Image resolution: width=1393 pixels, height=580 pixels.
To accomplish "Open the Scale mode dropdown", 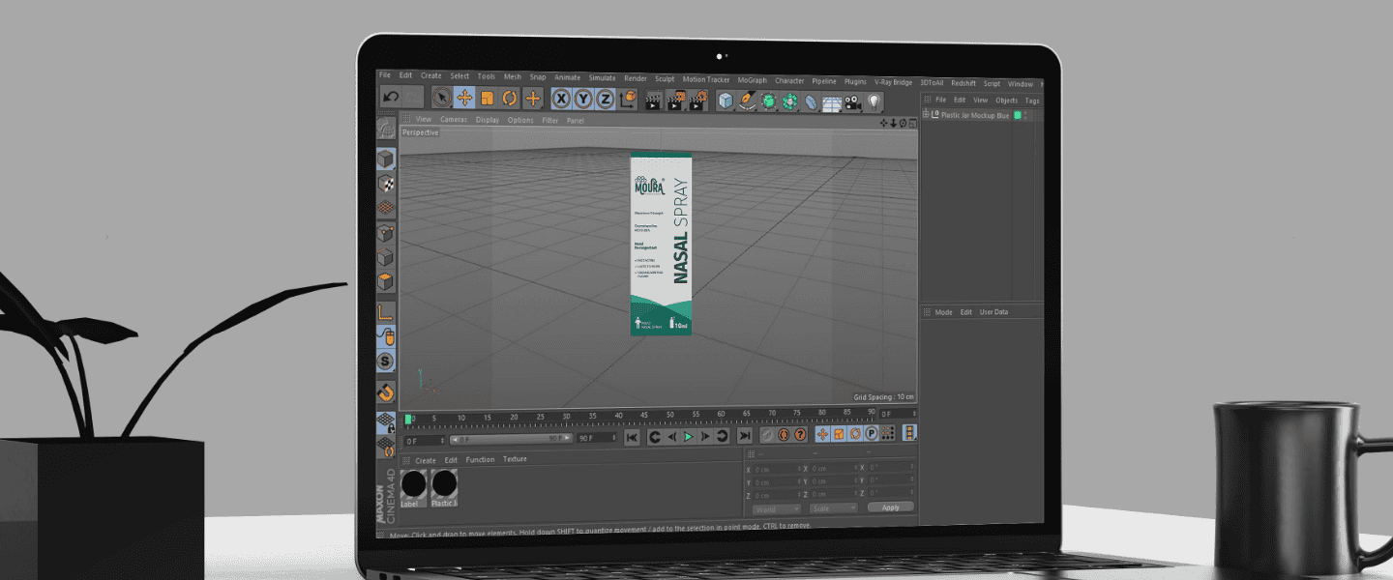I will pyautogui.click(x=833, y=508).
